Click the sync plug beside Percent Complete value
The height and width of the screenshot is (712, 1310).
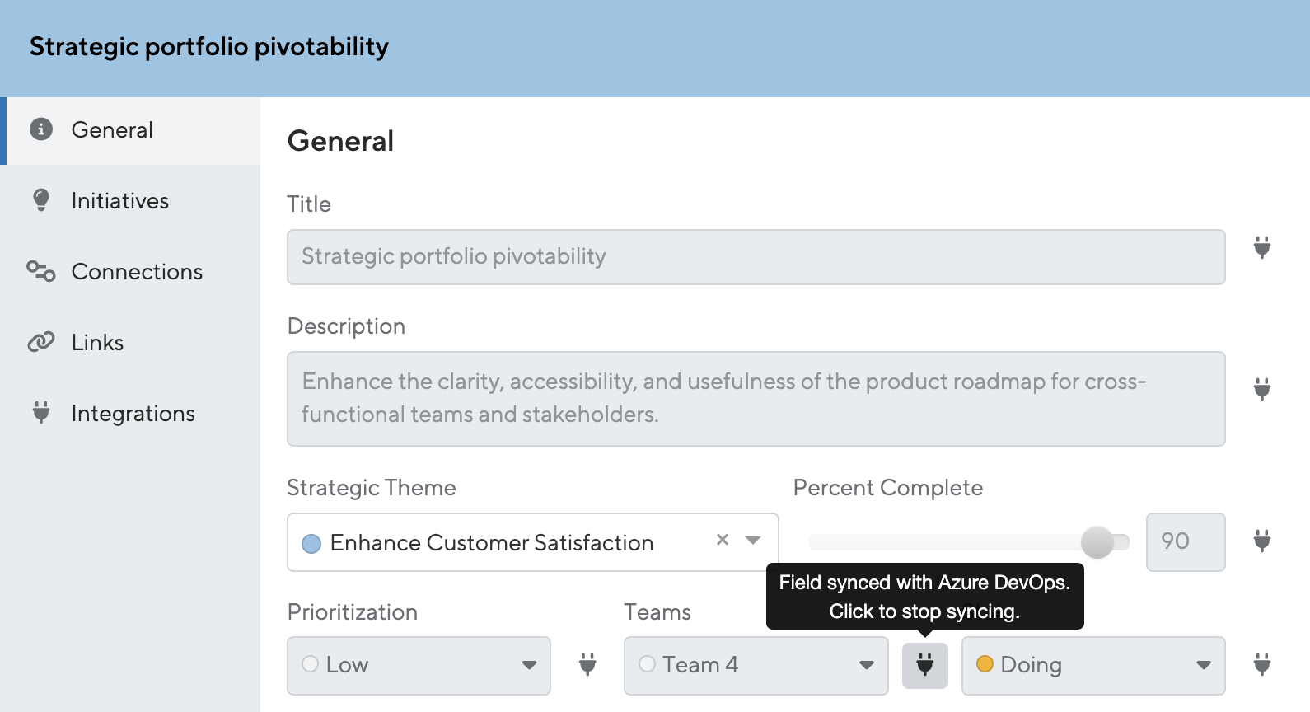pyautogui.click(x=1261, y=541)
